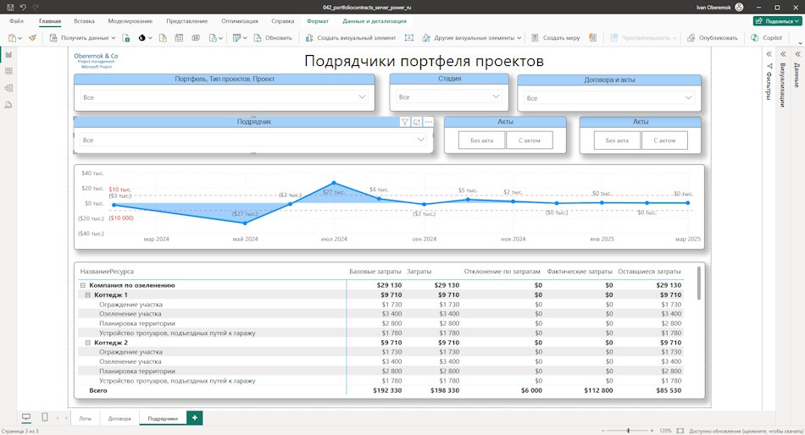Viewport: 805px width, 435px height.
Task: Open the Формат ribbon tab
Action: tap(318, 21)
